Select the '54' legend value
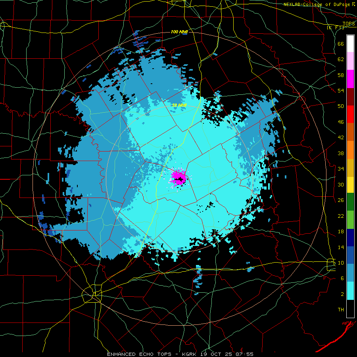The height and width of the screenshot is (357, 357). click(341, 90)
